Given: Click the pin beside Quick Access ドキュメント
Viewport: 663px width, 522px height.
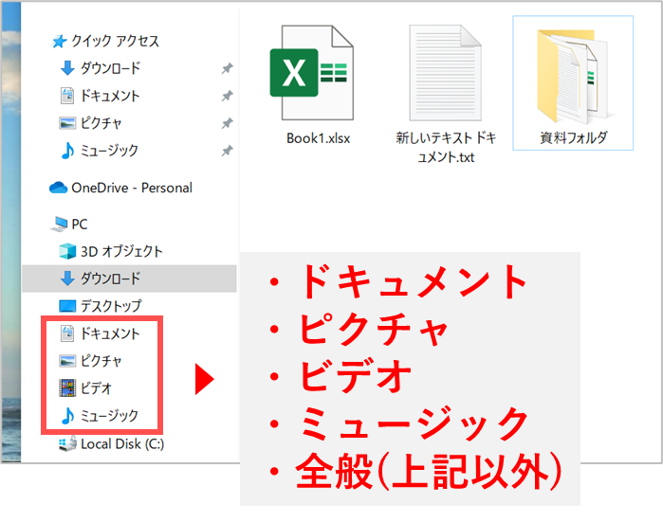Looking at the screenshot, I should [227, 96].
